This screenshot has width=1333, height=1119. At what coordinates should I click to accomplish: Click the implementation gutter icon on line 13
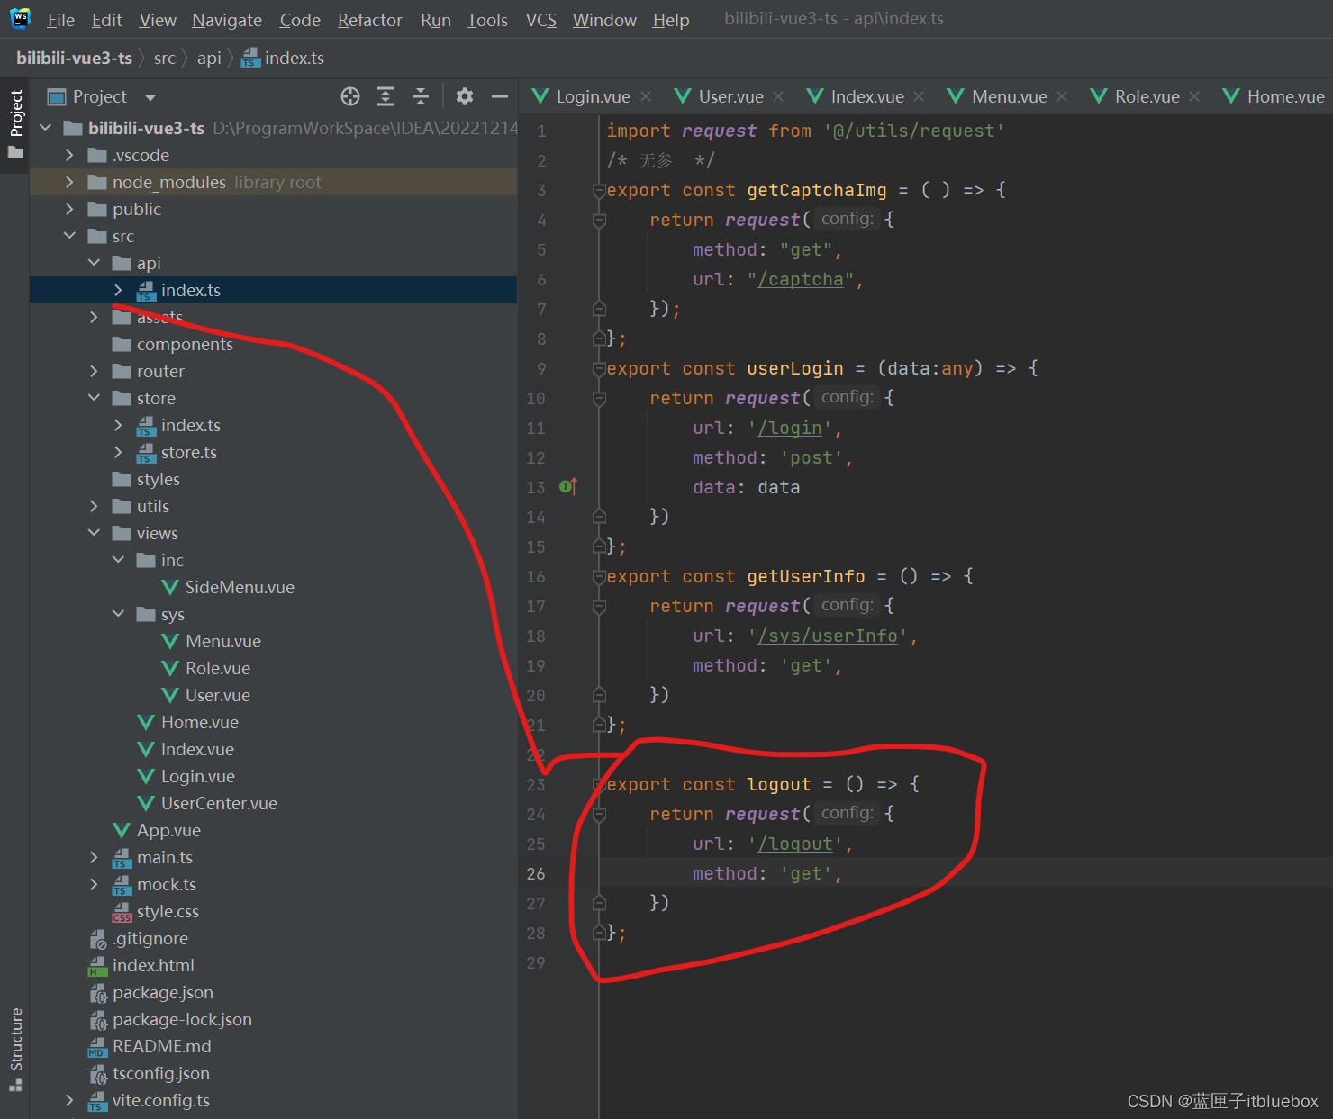567,487
